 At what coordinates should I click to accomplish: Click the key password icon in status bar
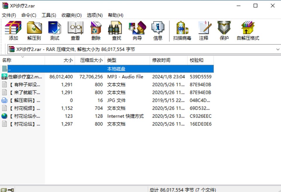tap(11, 189)
